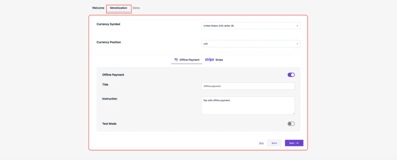Click the Stripe logo icon
Viewport: 397px width, 160px height.
click(209, 60)
